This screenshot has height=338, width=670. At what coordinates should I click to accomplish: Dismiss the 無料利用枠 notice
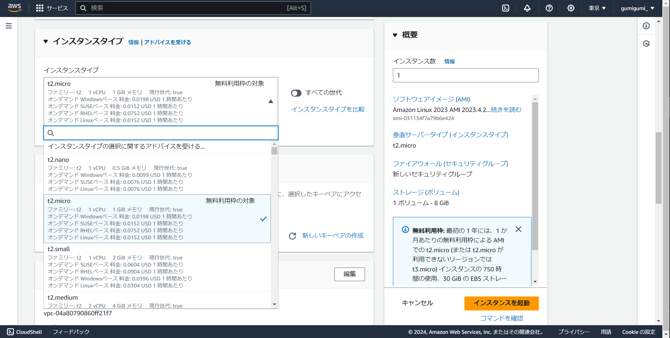click(x=518, y=229)
